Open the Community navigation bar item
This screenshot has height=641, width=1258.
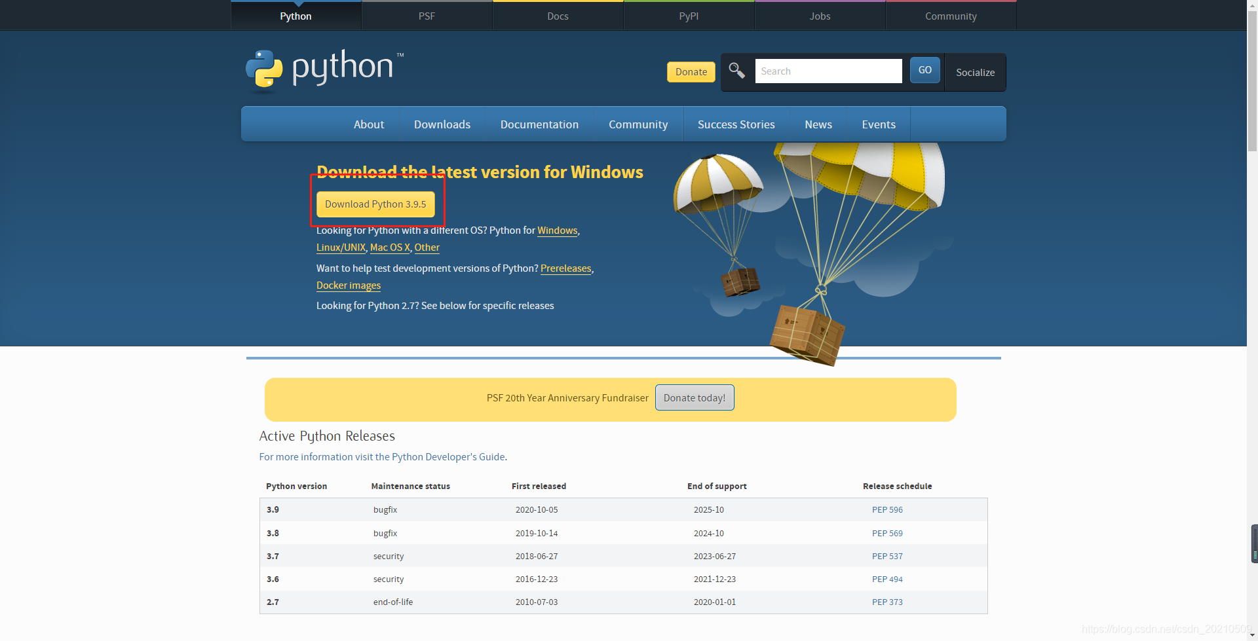tap(638, 124)
